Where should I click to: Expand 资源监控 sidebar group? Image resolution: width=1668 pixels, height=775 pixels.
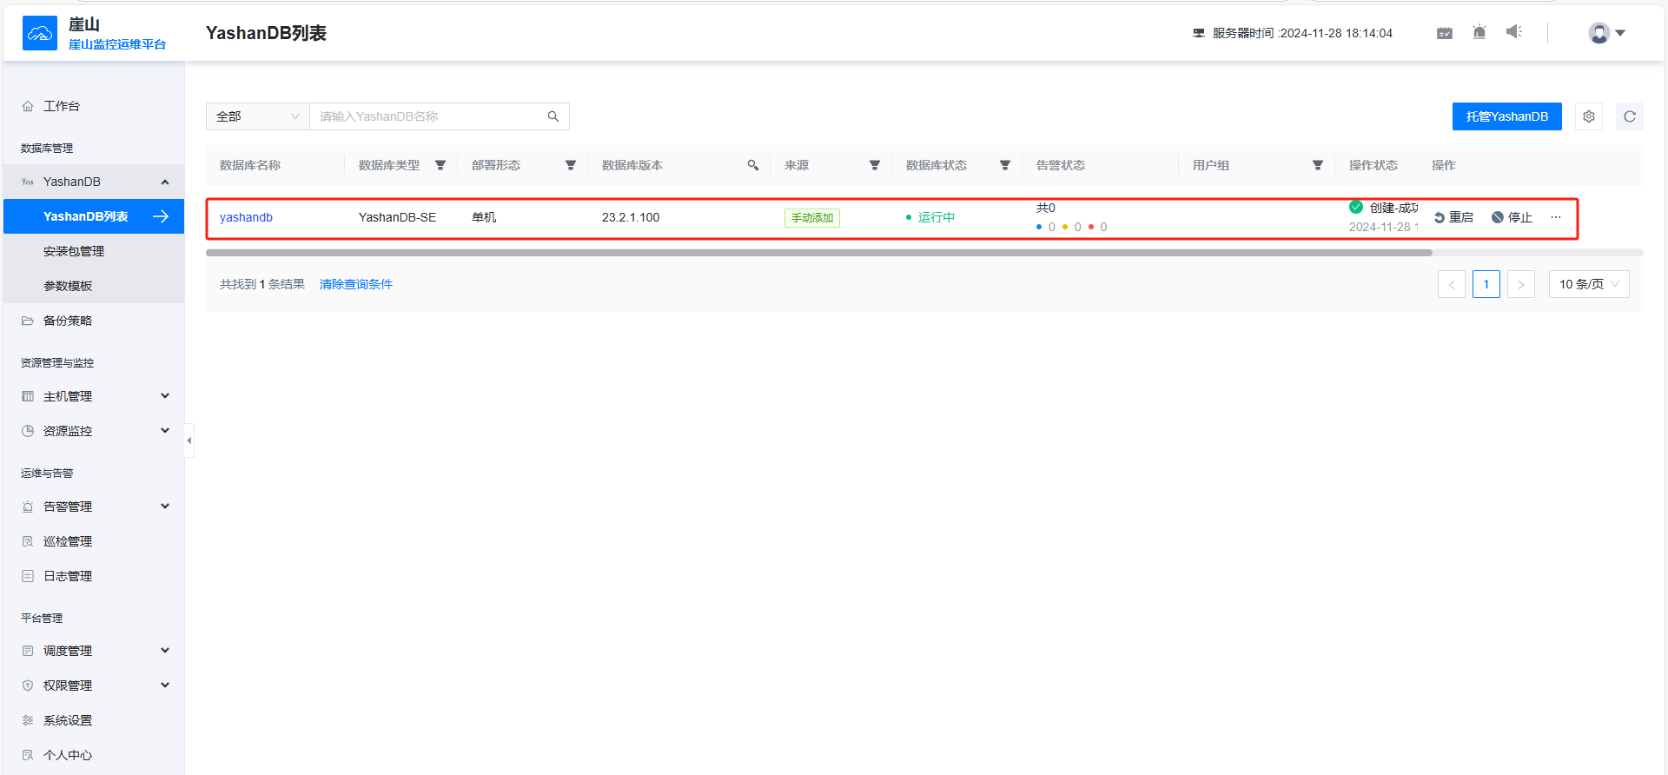[94, 431]
